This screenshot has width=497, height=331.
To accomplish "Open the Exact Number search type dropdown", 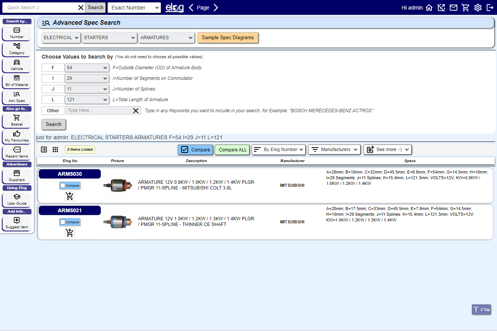I will tap(134, 8).
